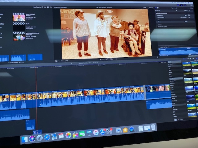Toggle clip soloing with the headphones icon
This screenshot has height=148, width=198.
(188, 59)
